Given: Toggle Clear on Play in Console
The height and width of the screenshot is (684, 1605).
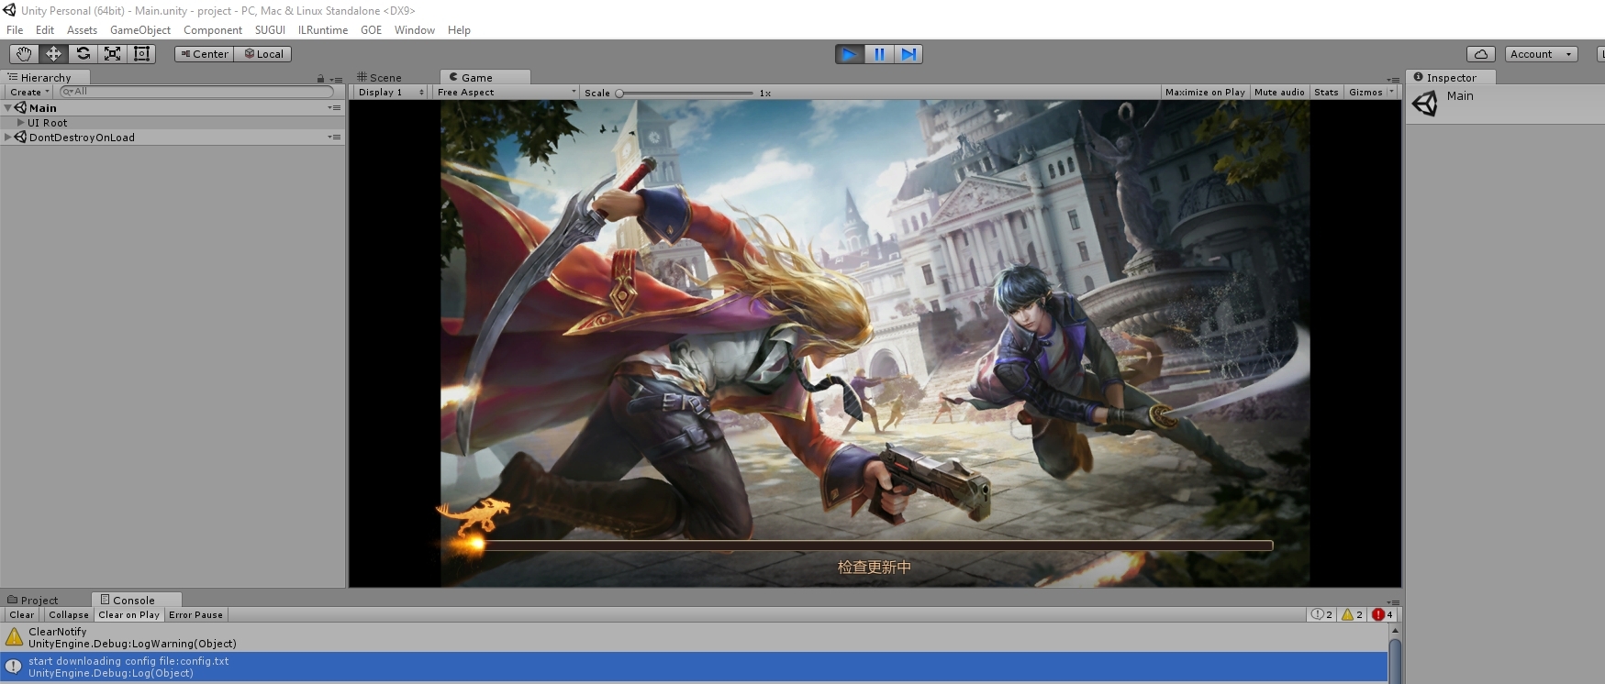Looking at the screenshot, I should click(x=128, y=614).
